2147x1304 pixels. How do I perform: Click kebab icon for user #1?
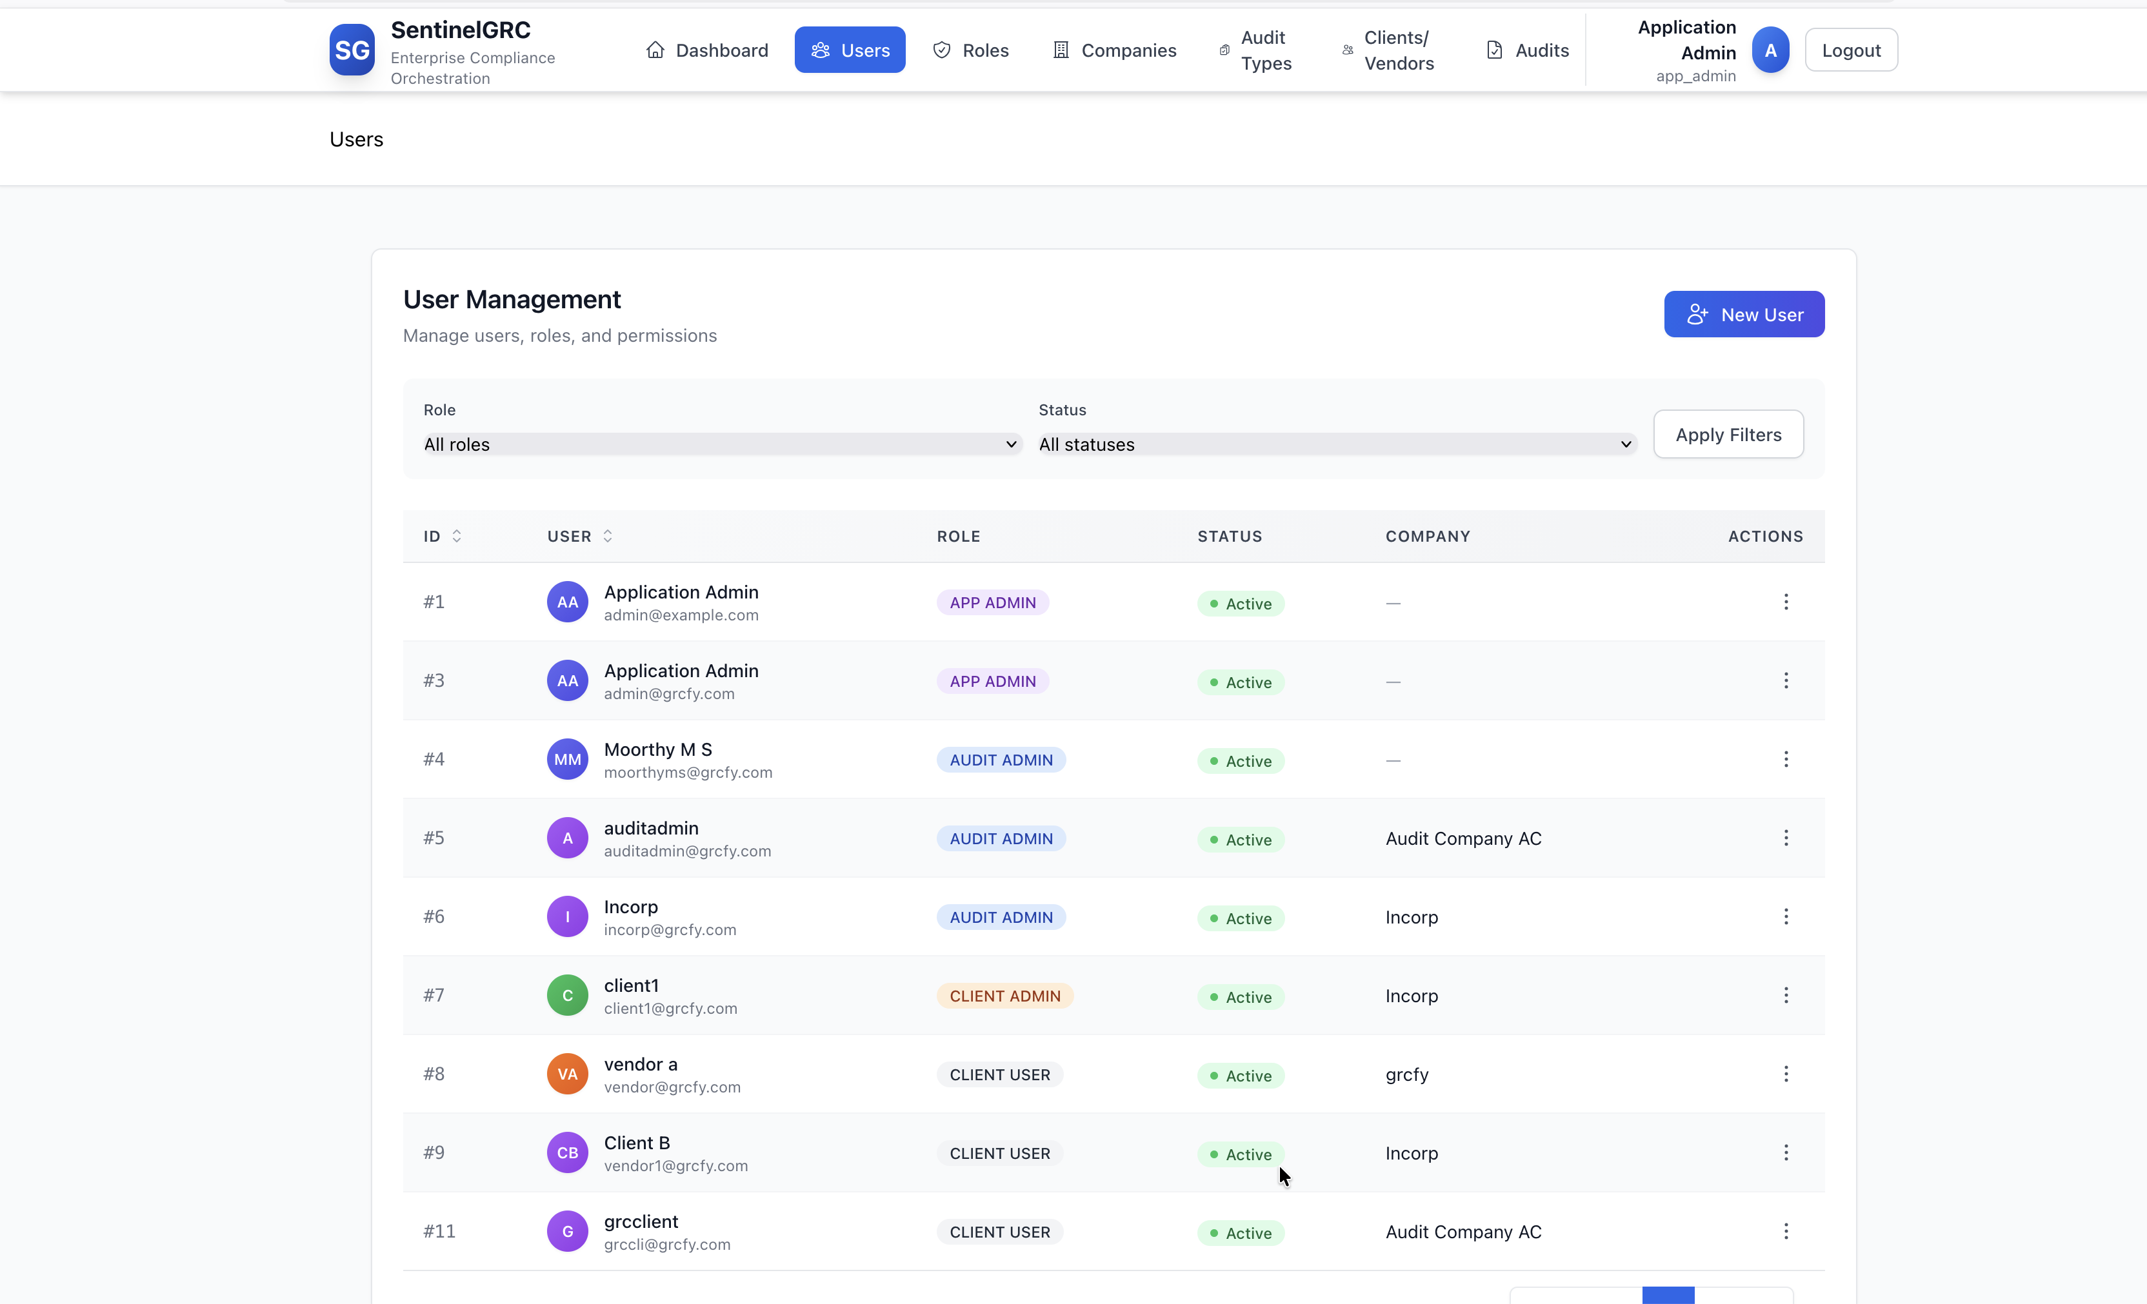coord(1785,602)
